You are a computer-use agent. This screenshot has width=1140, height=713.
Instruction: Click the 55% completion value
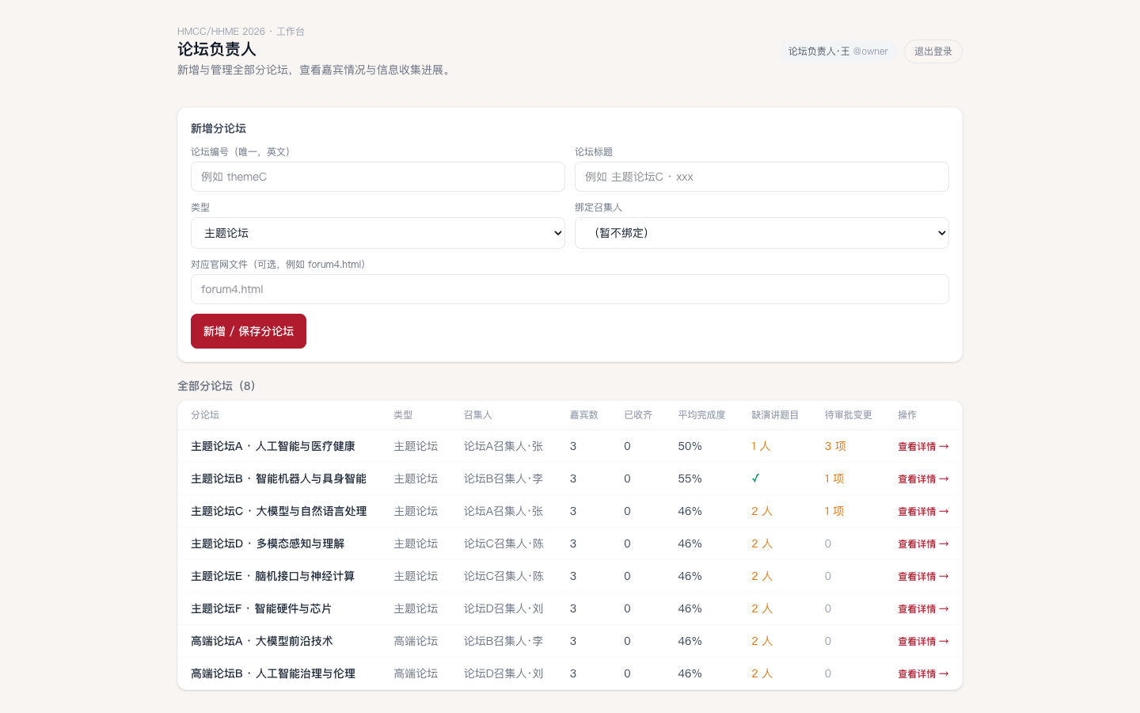(x=690, y=479)
